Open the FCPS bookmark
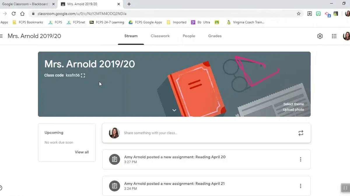This screenshot has width=350, height=196. (55, 22)
